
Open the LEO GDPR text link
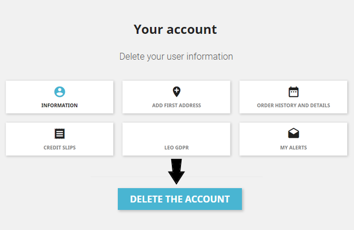(176, 147)
